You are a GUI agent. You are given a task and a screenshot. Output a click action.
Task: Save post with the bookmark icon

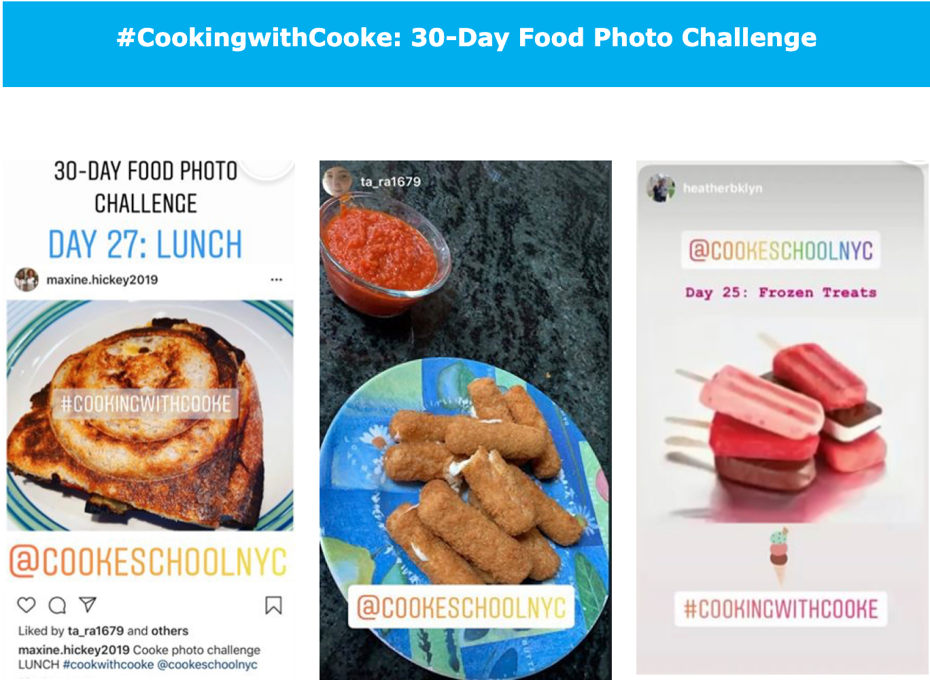(x=273, y=605)
